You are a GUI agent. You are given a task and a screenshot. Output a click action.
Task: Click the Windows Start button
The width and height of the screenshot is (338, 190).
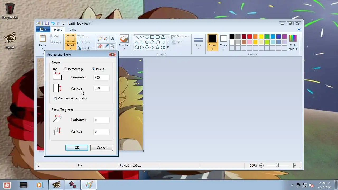(x=7, y=185)
